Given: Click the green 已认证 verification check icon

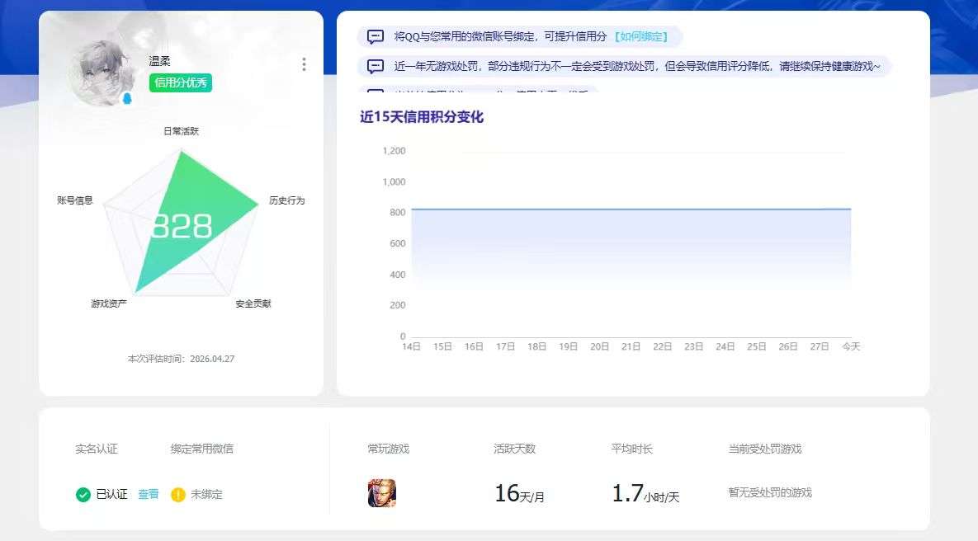Looking at the screenshot, I should tap(82, 493).
